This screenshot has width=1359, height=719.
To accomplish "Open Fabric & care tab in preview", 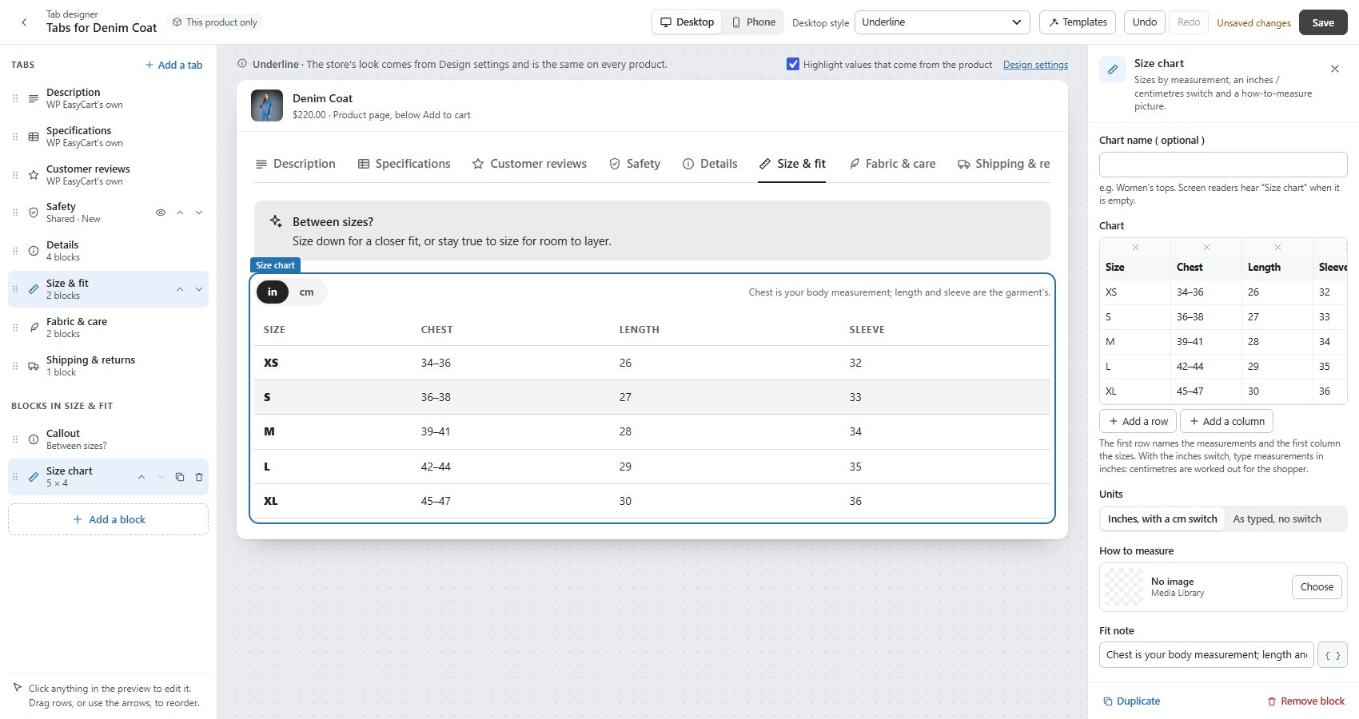I will pos(892,164).
